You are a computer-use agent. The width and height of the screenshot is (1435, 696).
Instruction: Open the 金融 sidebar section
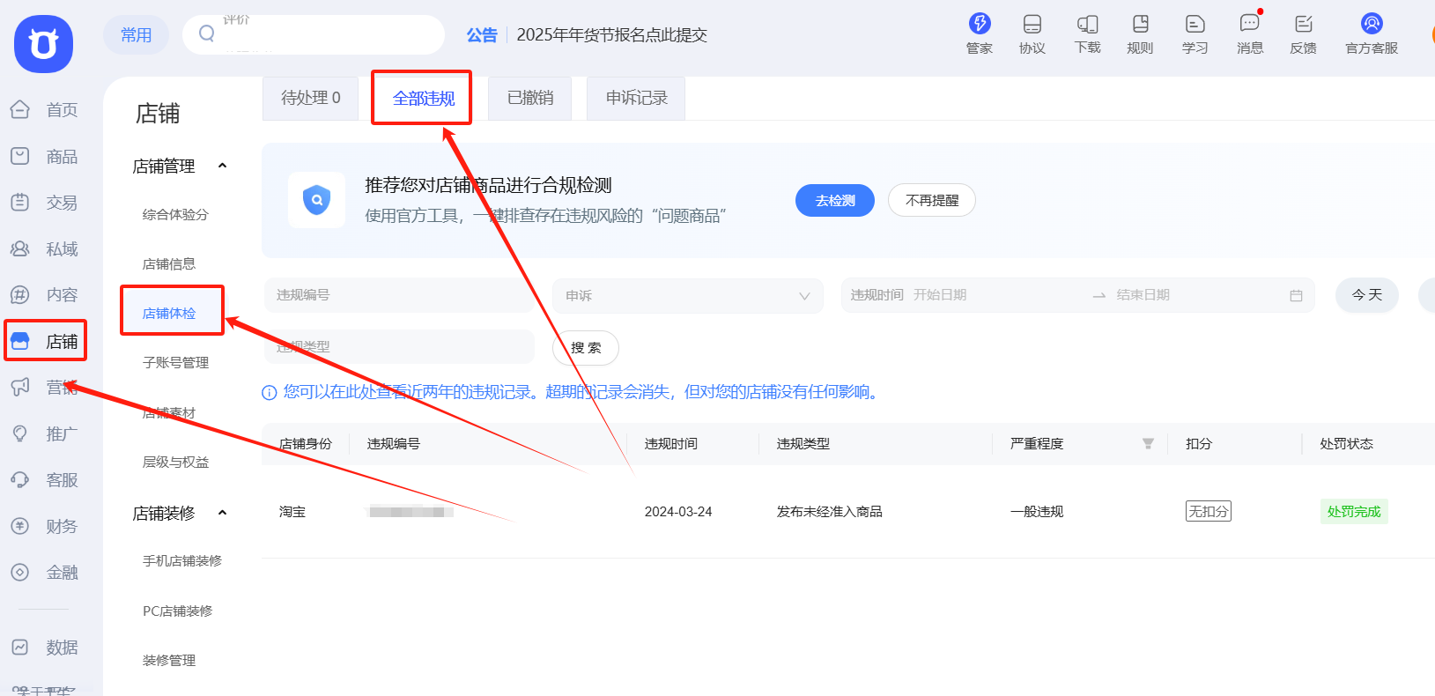click(44, 573)
